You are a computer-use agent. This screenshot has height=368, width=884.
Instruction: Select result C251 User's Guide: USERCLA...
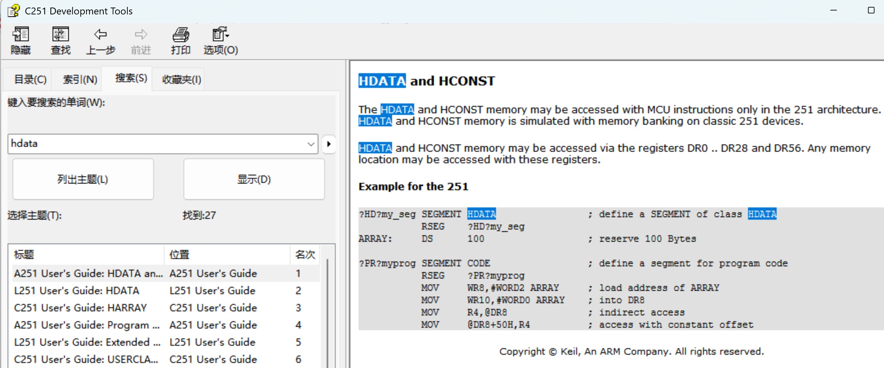pyautogui.click(x=166, y=359)
